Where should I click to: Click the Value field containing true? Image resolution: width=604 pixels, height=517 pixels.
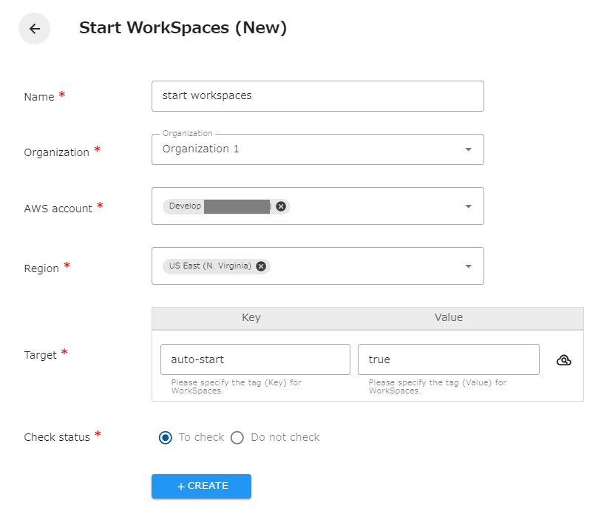(x=448, y=359)
